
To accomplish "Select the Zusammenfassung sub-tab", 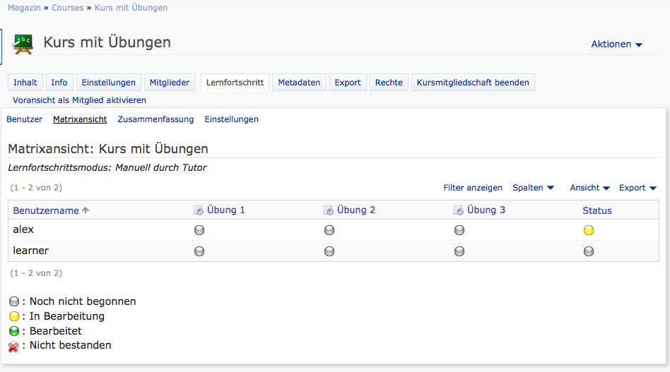I will coord(155,119).
